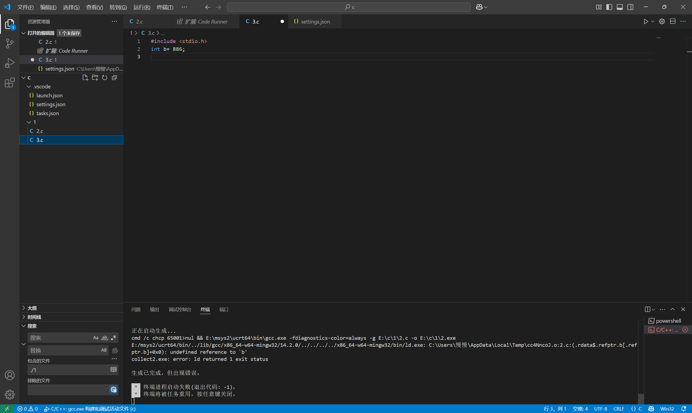Expand the 时间线 section

(x=34, y=317)
